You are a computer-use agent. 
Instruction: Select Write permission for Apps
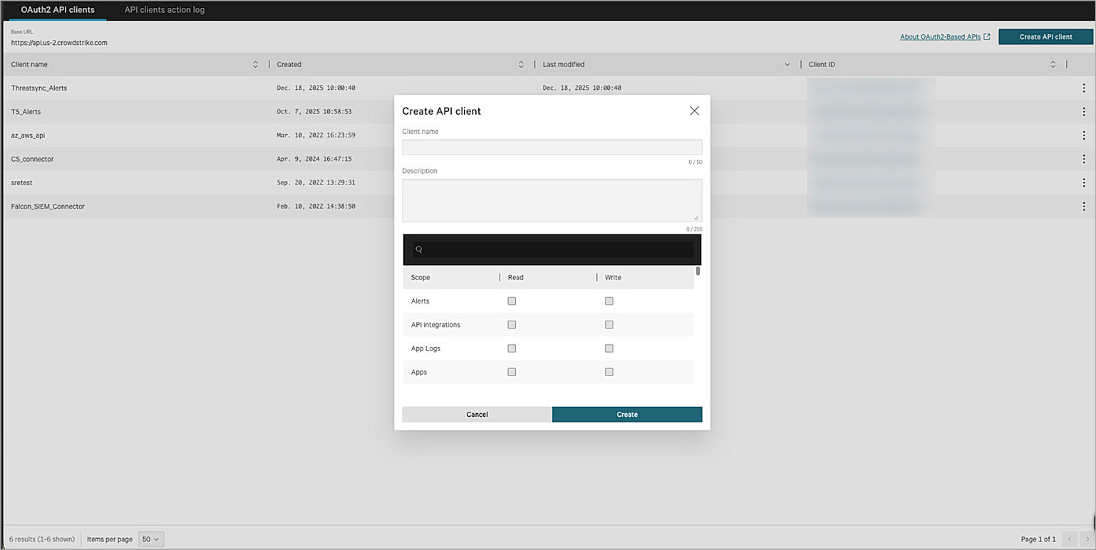click(609, 372)
